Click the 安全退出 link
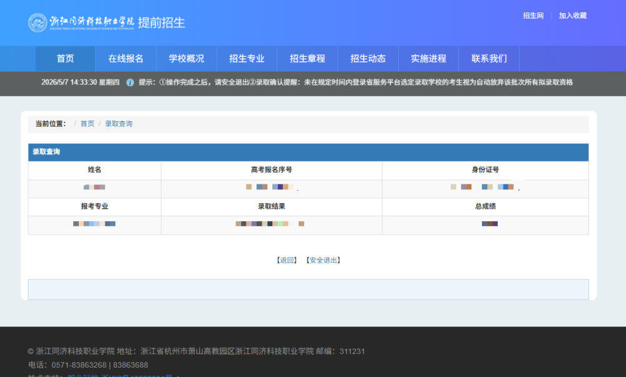The image size is (626, 377). 324,260
